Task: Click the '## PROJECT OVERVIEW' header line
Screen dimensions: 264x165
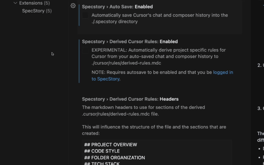Action: tap(111, 145)
